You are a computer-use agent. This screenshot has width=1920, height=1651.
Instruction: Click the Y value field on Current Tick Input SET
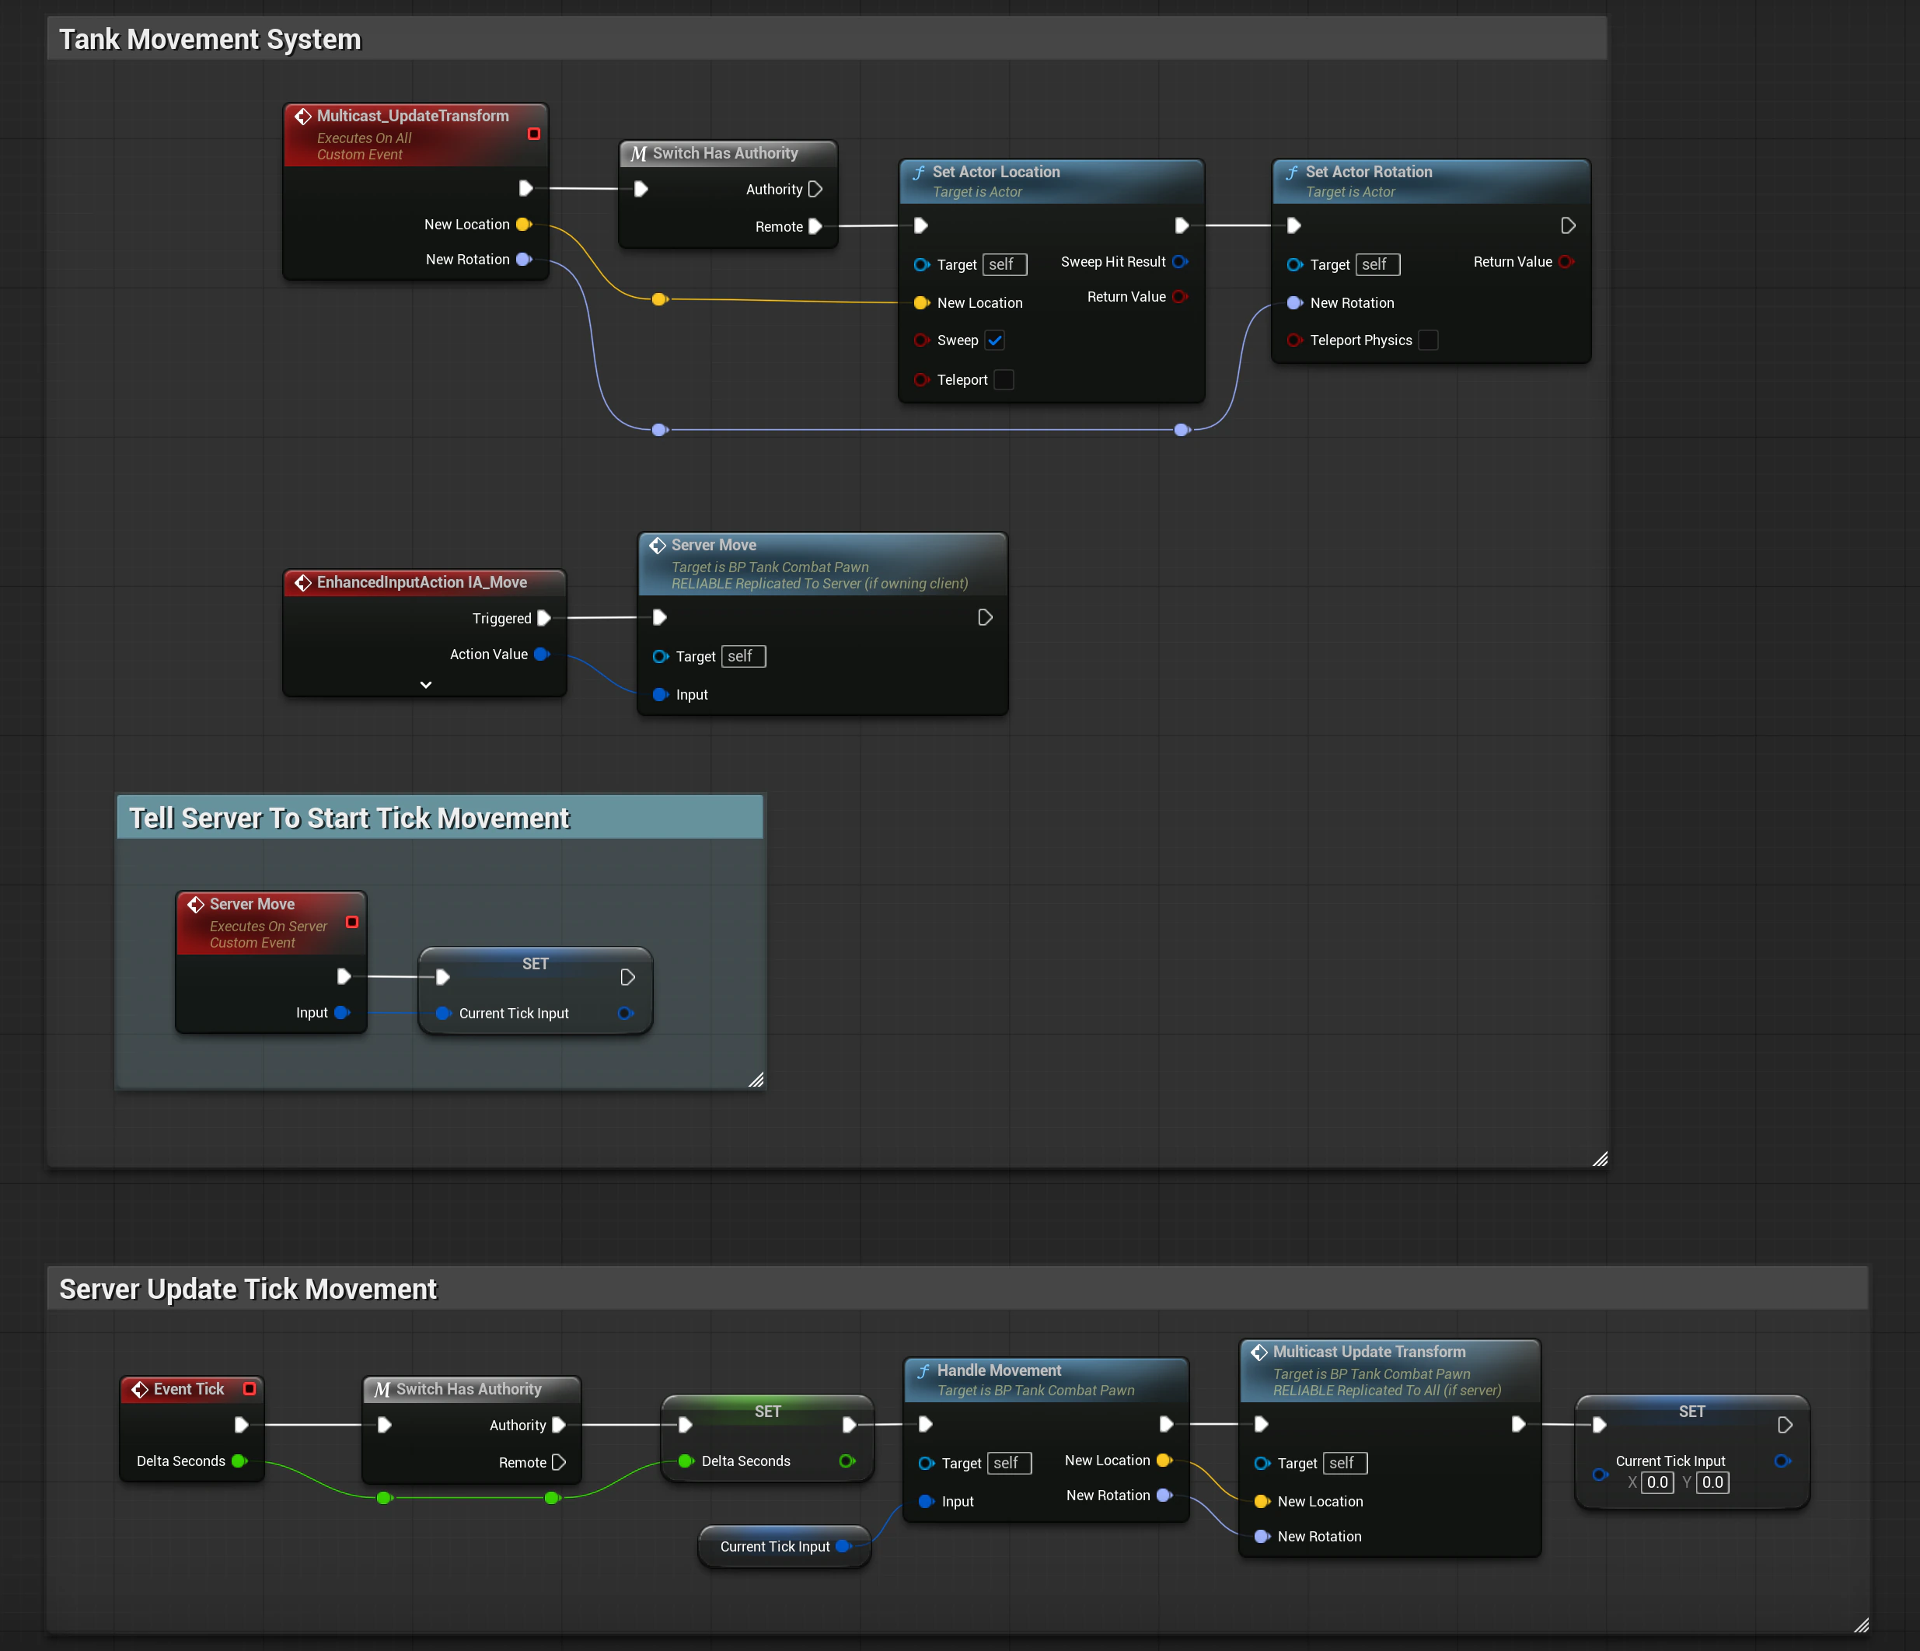click(x=1713, y=1482)
